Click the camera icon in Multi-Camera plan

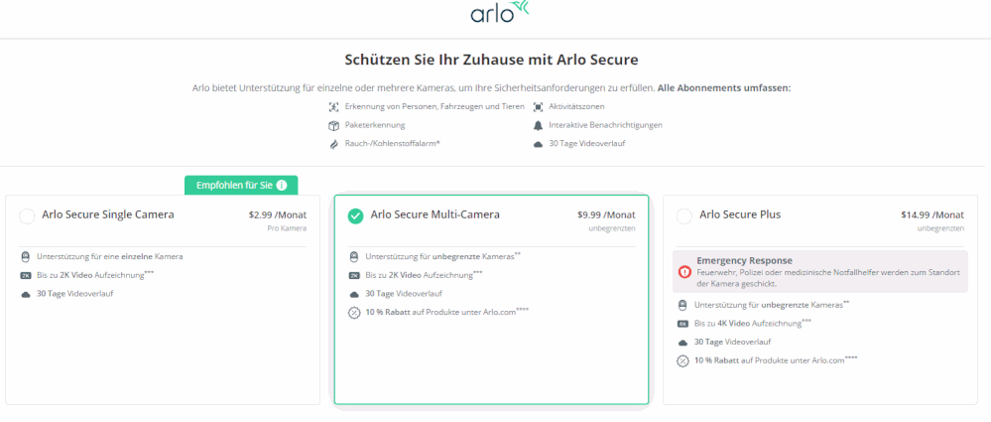point(354,257)
